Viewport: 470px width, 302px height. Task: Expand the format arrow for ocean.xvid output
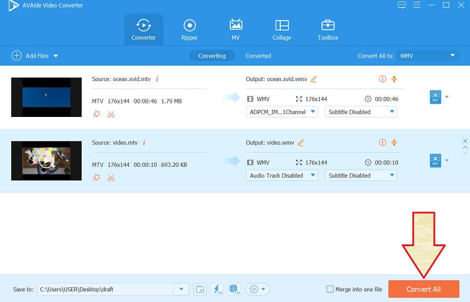[x=447, y=97]
